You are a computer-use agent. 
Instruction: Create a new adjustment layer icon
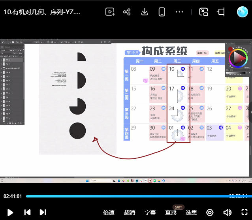pyautogui.click(x=13, y=123)
